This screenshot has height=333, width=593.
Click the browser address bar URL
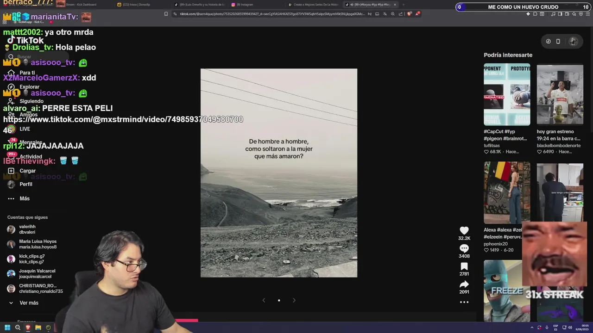272,14
